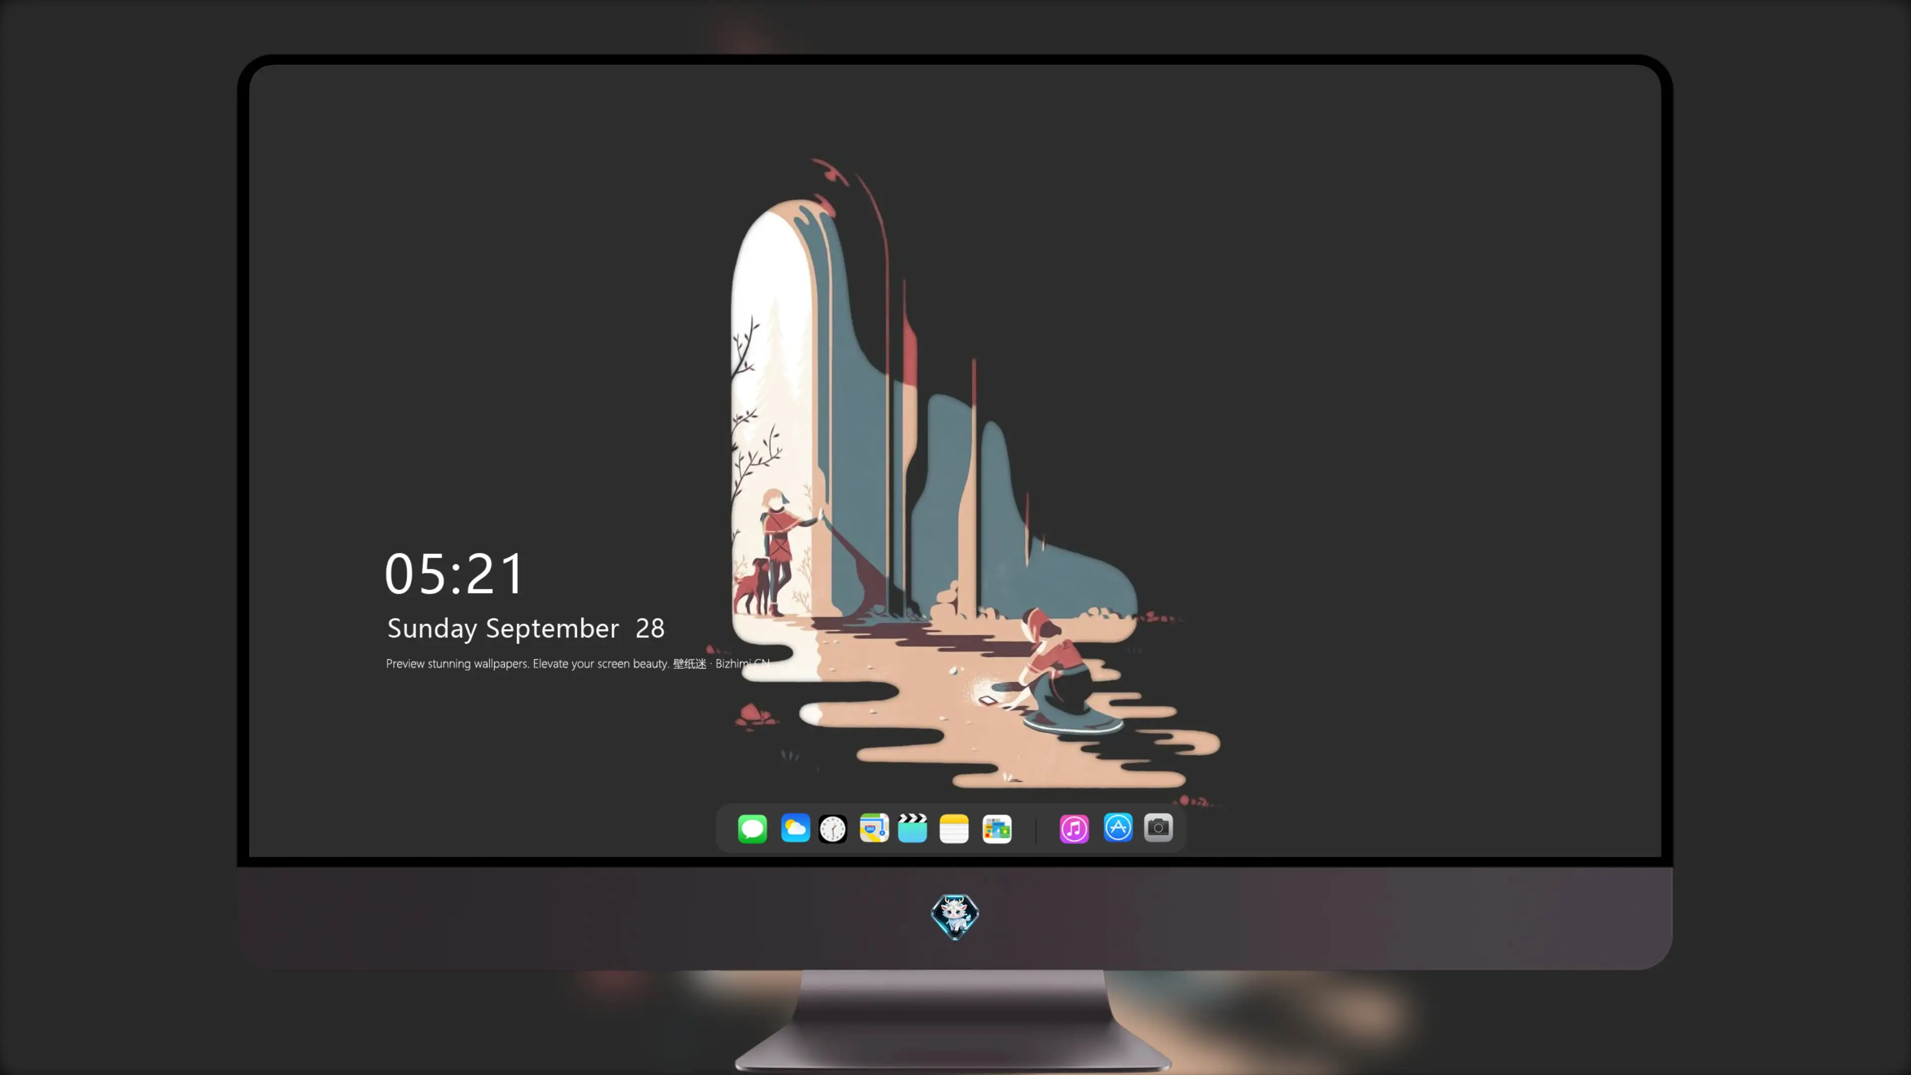Open the blue App Store icon

pyautogui.click(x=1118, y=827)
